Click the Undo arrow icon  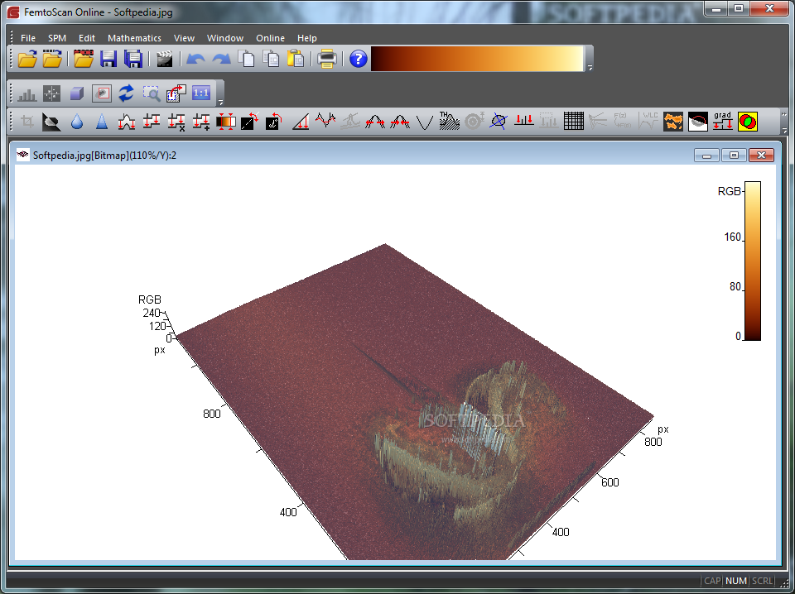pyautogui.click(x=195, y=60)
